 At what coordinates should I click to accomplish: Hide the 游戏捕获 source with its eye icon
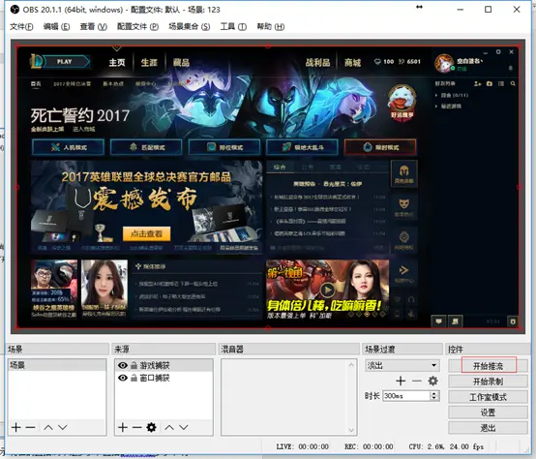[x=122, y=365]
